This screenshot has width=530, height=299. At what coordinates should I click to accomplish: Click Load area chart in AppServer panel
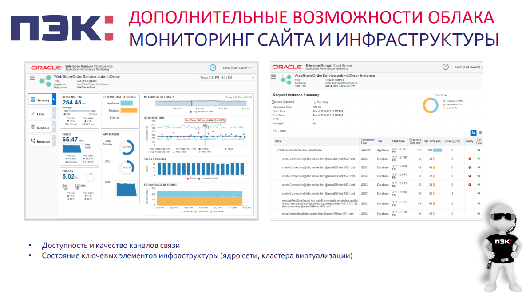click(127, 189)
